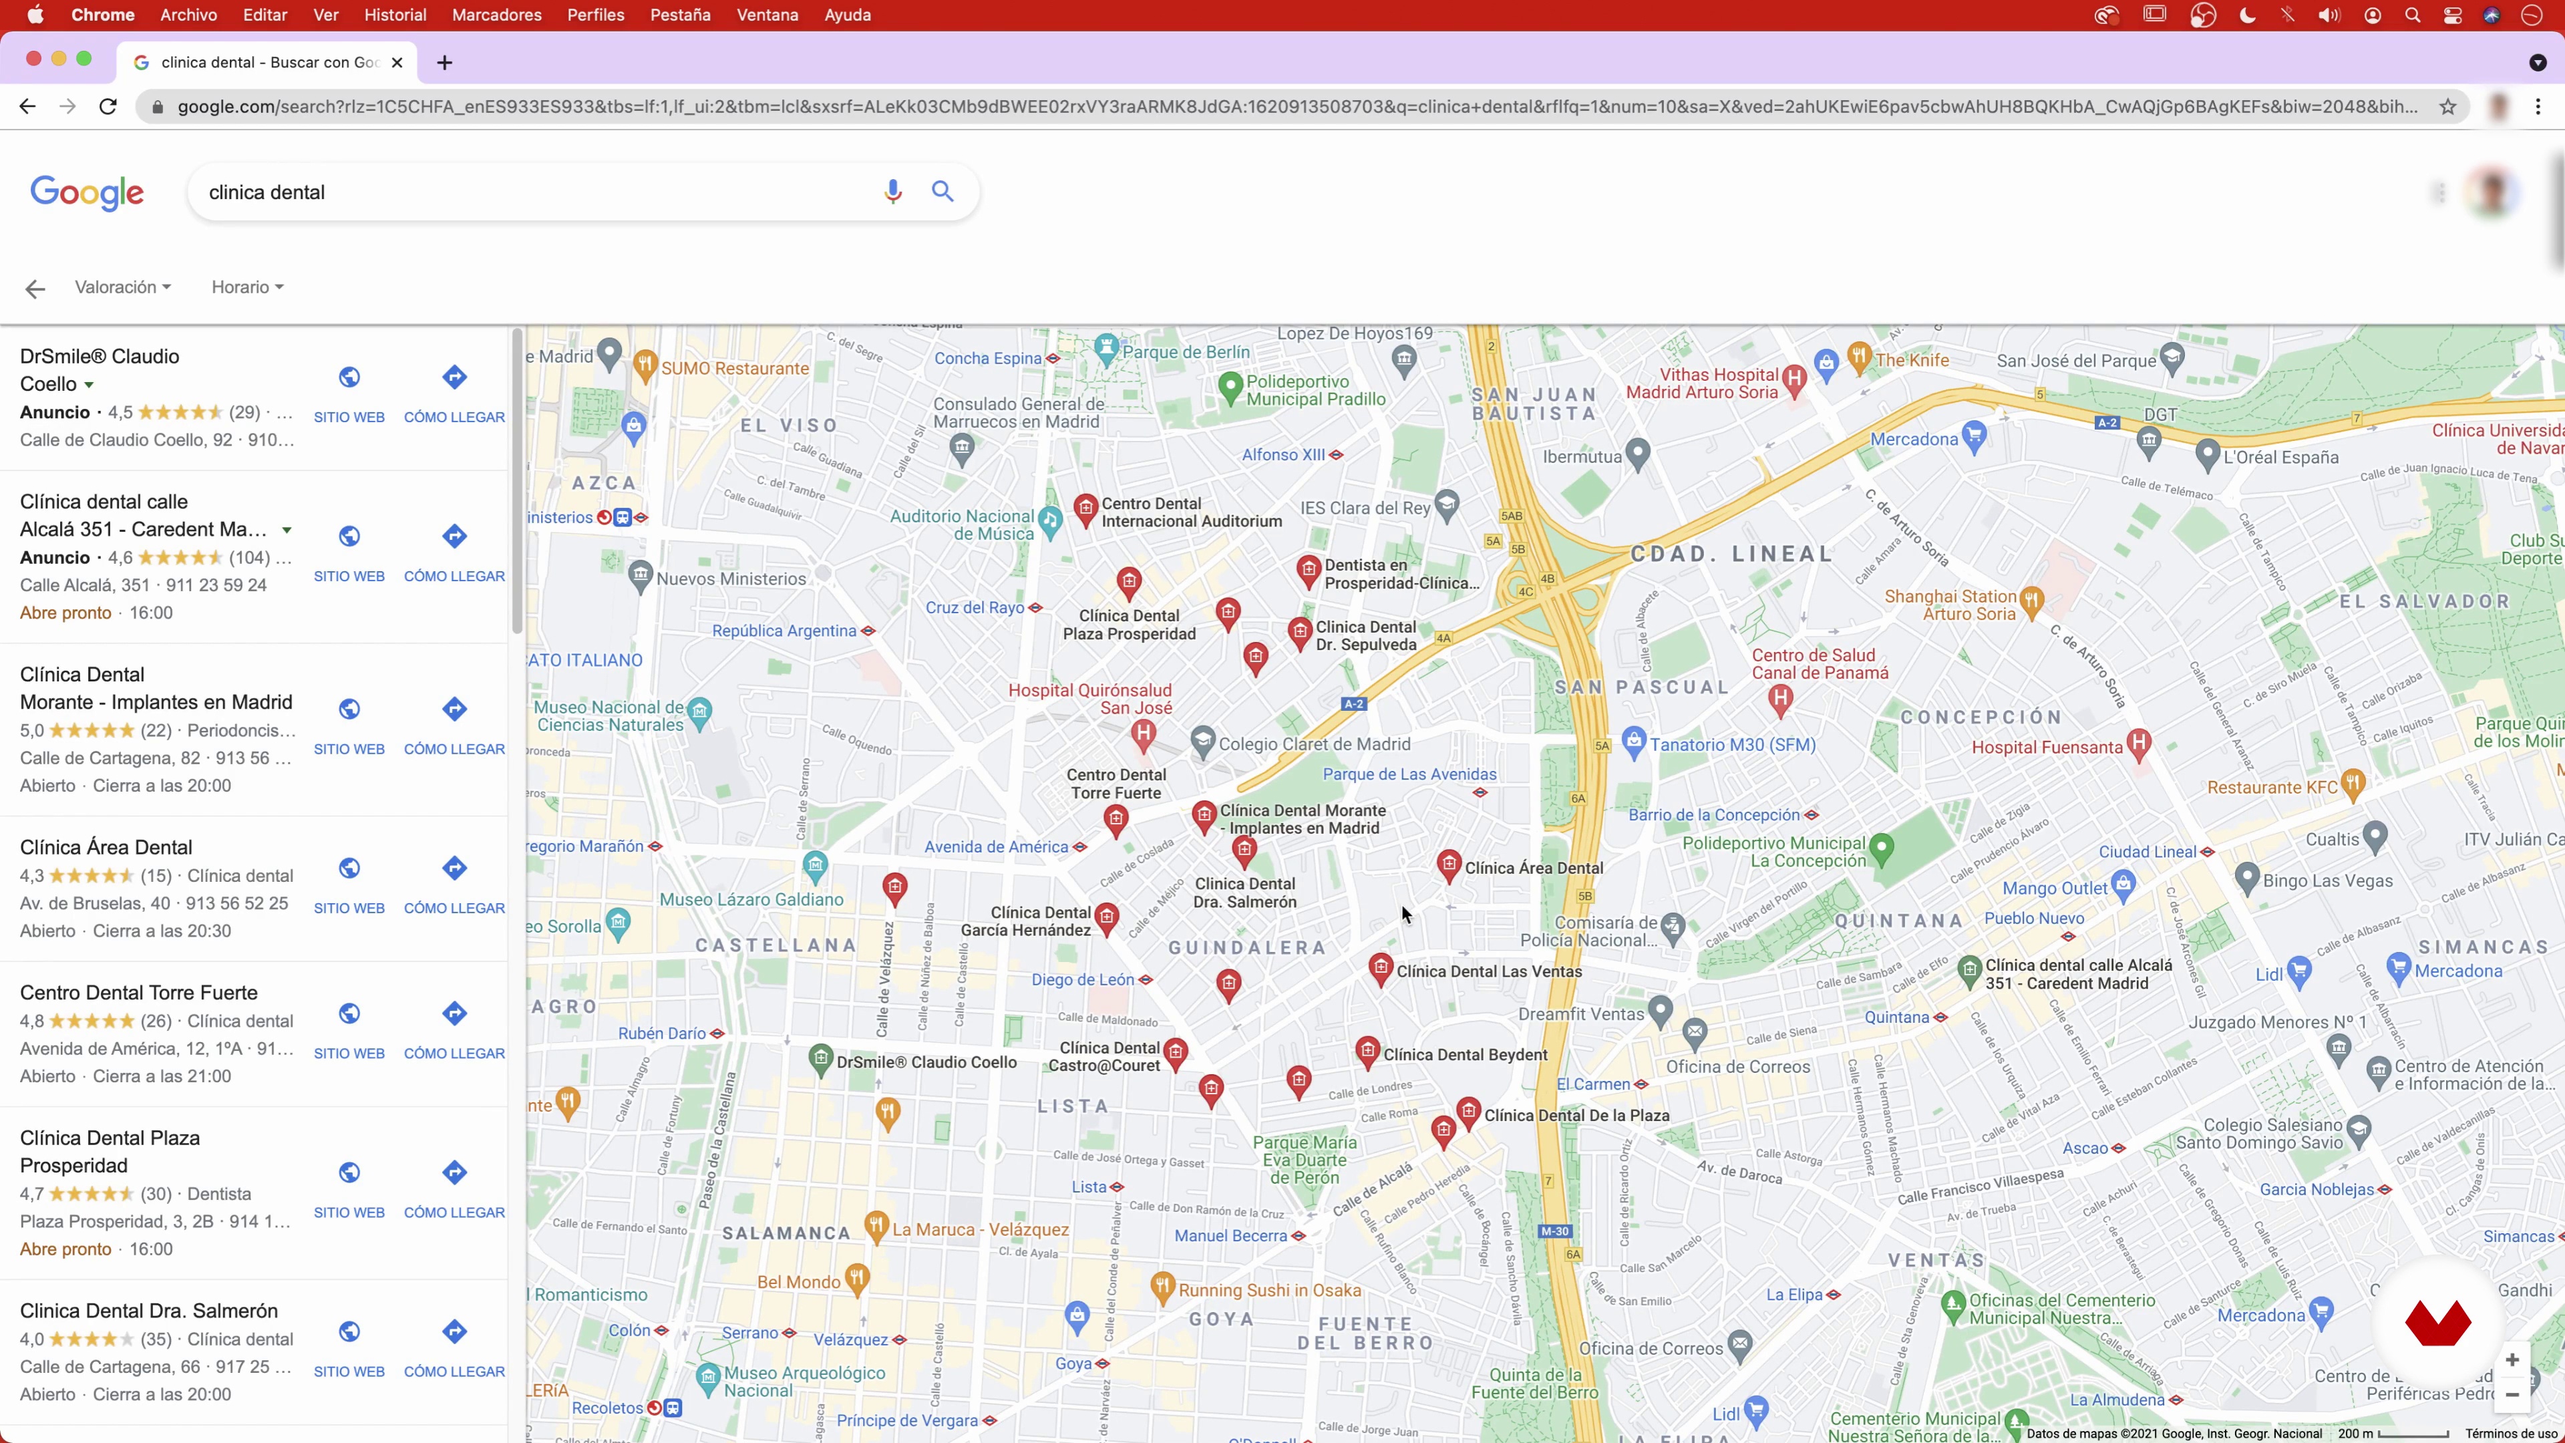Viewport: 2565px width, 1443px height.
Task: Expand the ad arrow next to Caredent Madrid listing
Action: pyautogui.click(x=287, y=531)
